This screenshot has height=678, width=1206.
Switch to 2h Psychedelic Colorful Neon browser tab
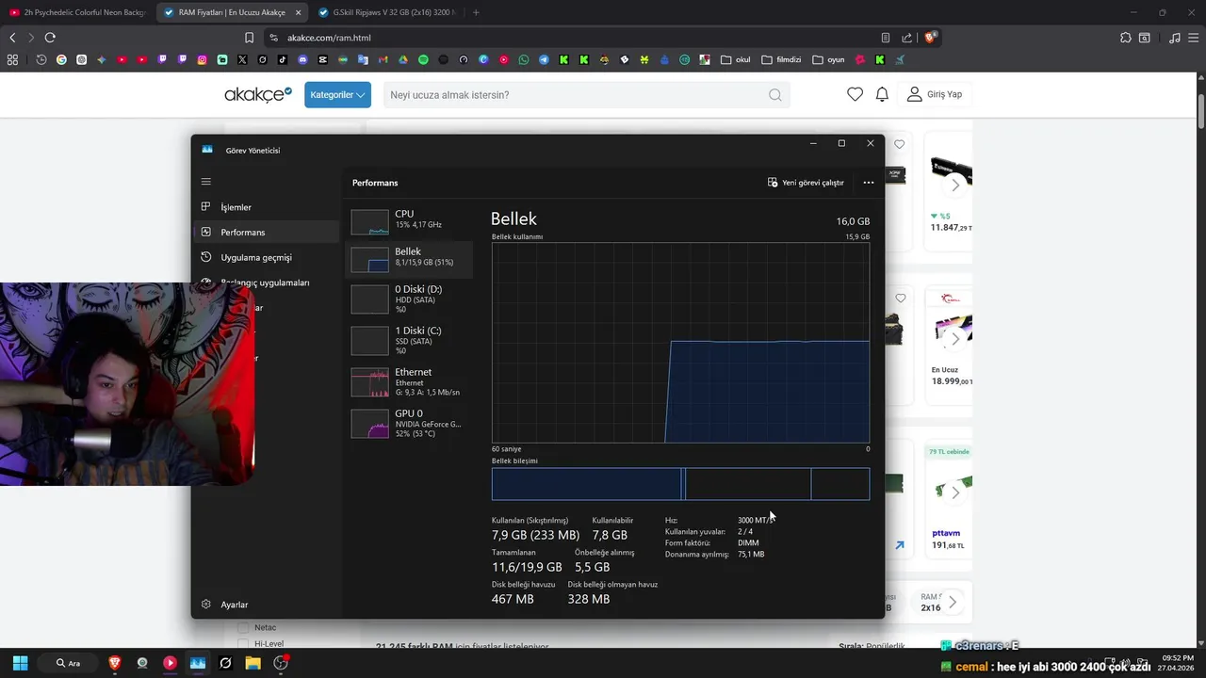click(78, 12)
